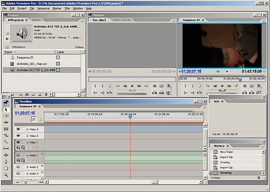Step back one frame in Sequence monitor
This screenshot has height=192, width=270.
215,86
